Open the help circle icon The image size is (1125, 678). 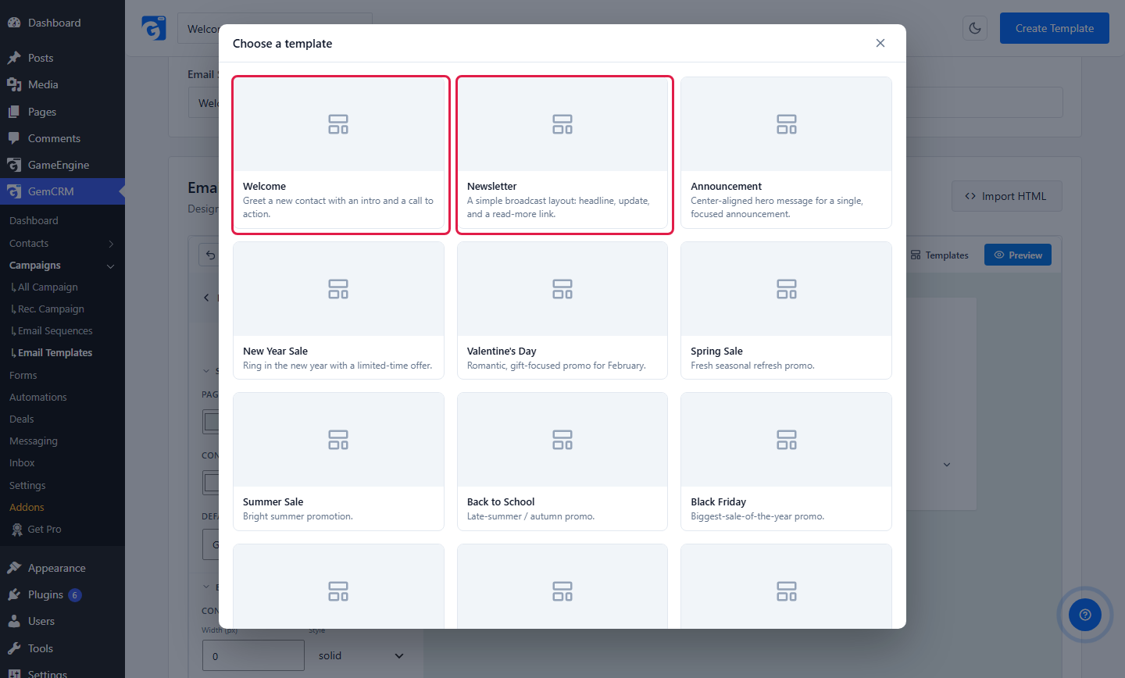click(1085, 615)
